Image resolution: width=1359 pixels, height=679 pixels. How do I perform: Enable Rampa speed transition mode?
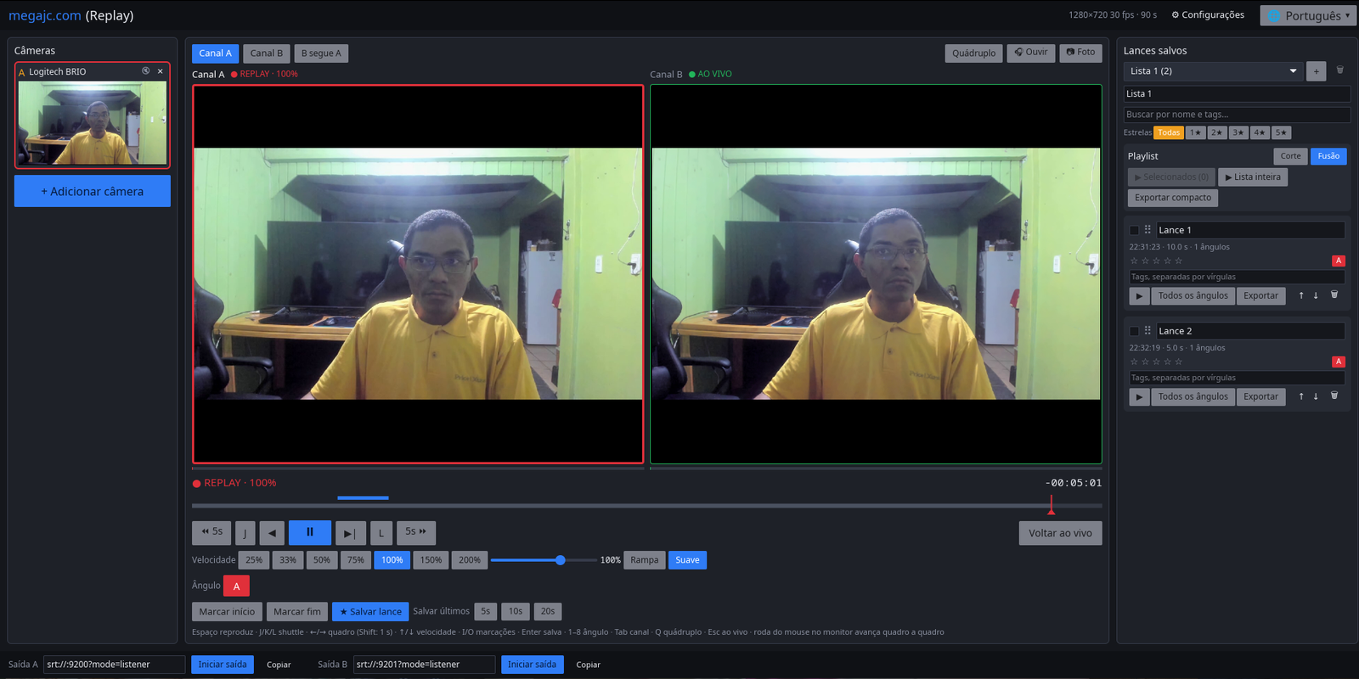pos(644,560)
